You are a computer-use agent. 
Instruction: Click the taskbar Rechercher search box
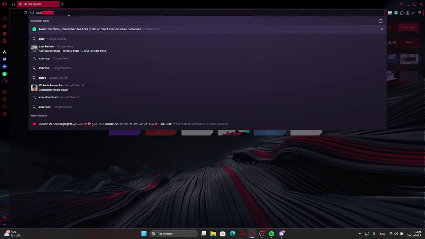174,234
